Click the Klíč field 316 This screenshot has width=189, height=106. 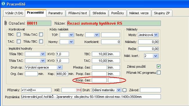pos(72,90)
